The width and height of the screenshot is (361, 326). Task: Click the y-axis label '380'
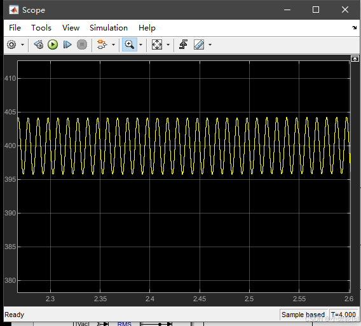[10, 280]
